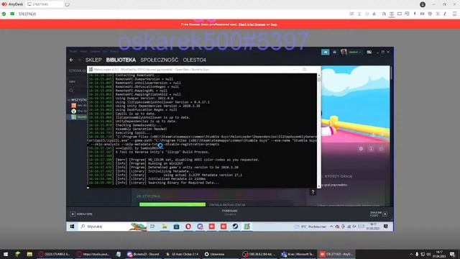460x259 pixels.
Task: Click the local Windows Start button
Action: (x=6, y=254)
